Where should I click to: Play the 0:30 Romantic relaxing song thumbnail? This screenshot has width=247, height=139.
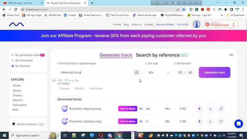64,121
